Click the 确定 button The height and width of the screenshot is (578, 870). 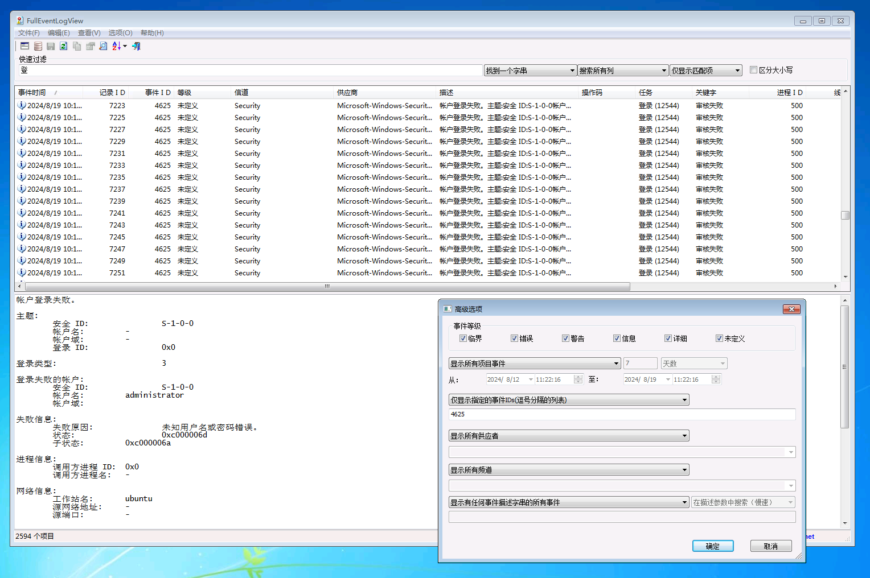[x=713, y=546]
